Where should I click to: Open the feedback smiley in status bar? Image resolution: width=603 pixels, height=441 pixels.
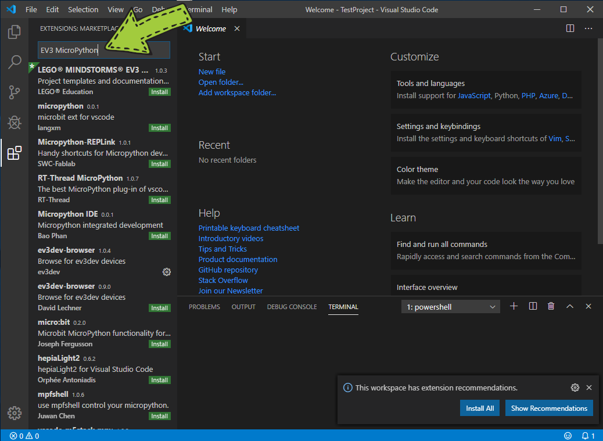tap(568, 436)
